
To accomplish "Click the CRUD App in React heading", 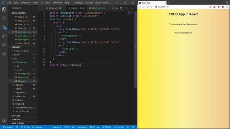I will (x=183, y=14).
